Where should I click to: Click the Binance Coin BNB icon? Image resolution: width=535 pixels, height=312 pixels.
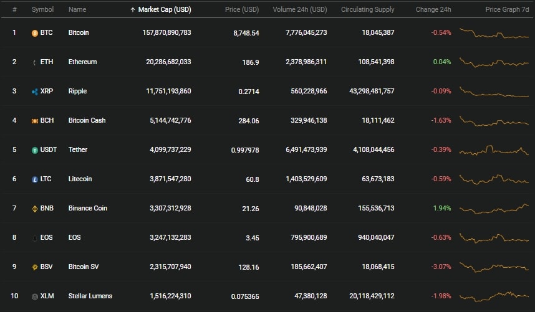[x=35, y=209]
